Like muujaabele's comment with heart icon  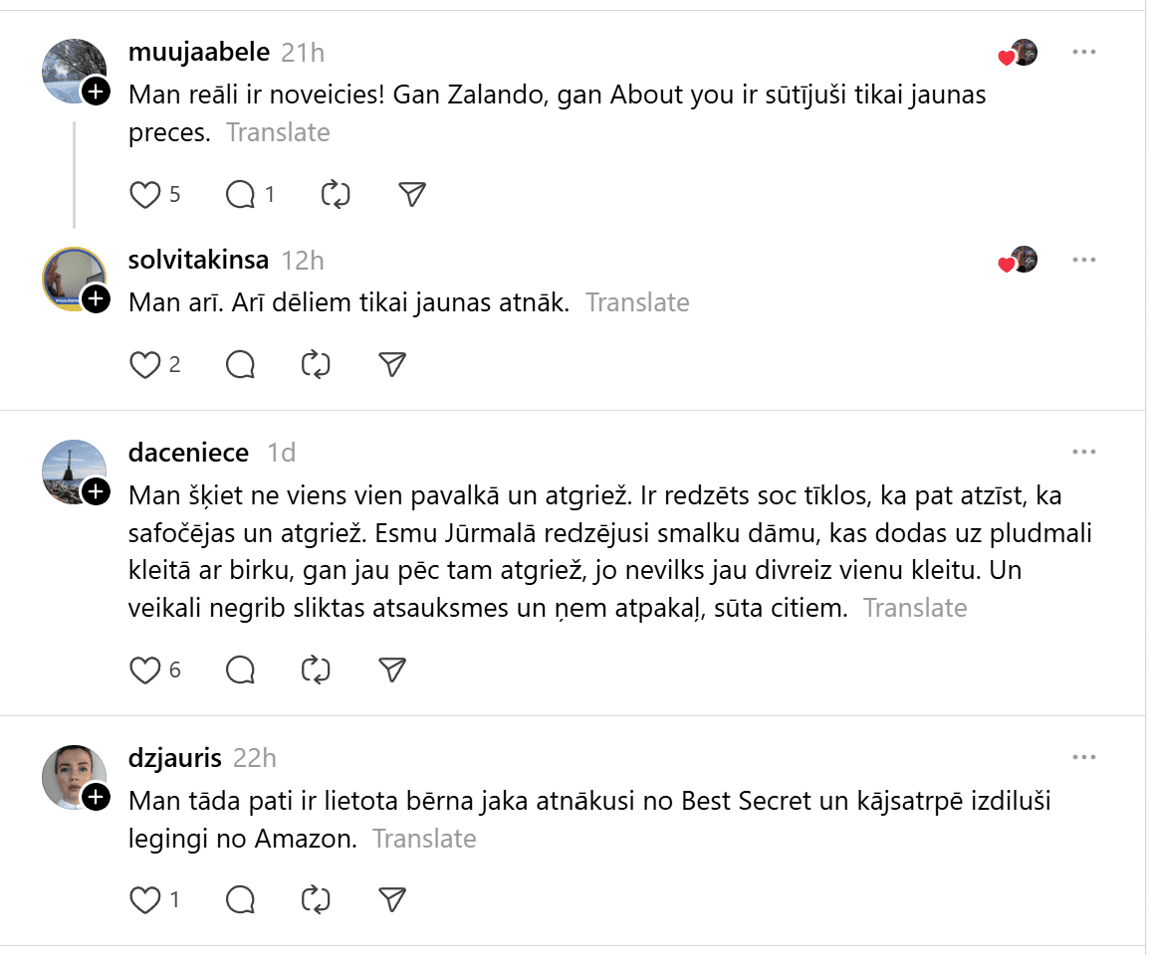pyautogui.click(x=145, y=195)
